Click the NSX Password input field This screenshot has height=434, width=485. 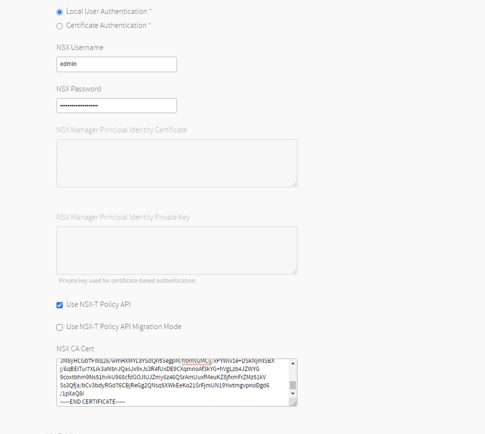click(x=116, y=106)
